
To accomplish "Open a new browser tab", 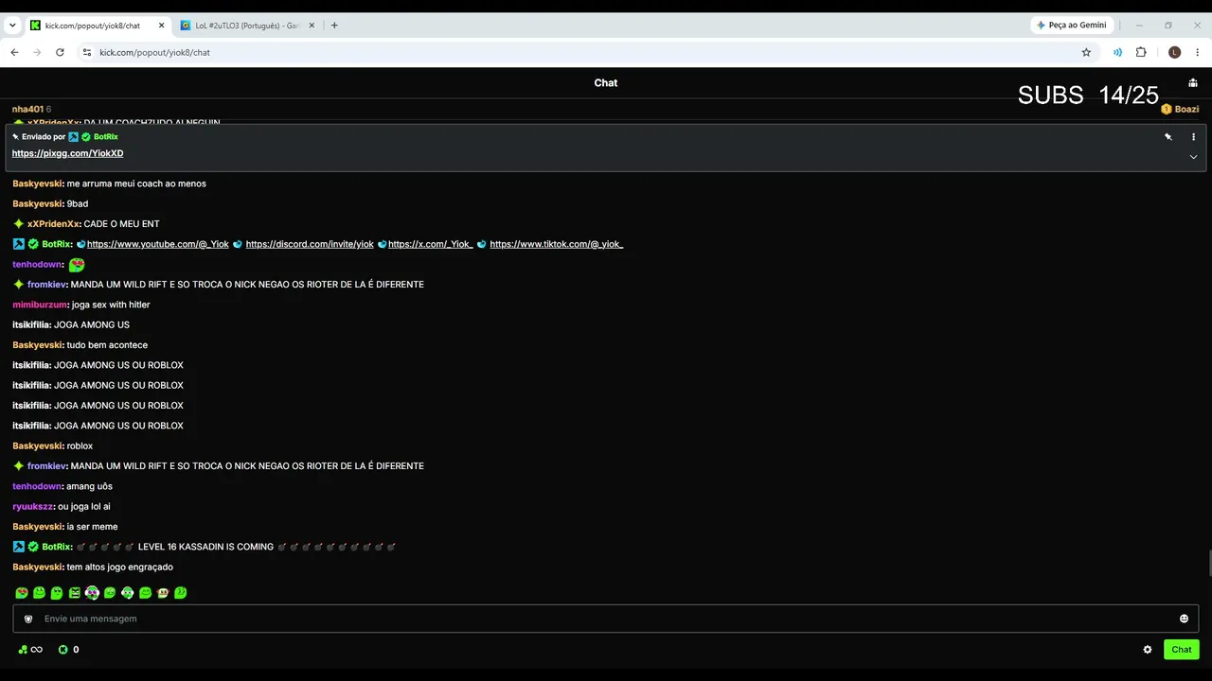I will (x=334, y=26).
